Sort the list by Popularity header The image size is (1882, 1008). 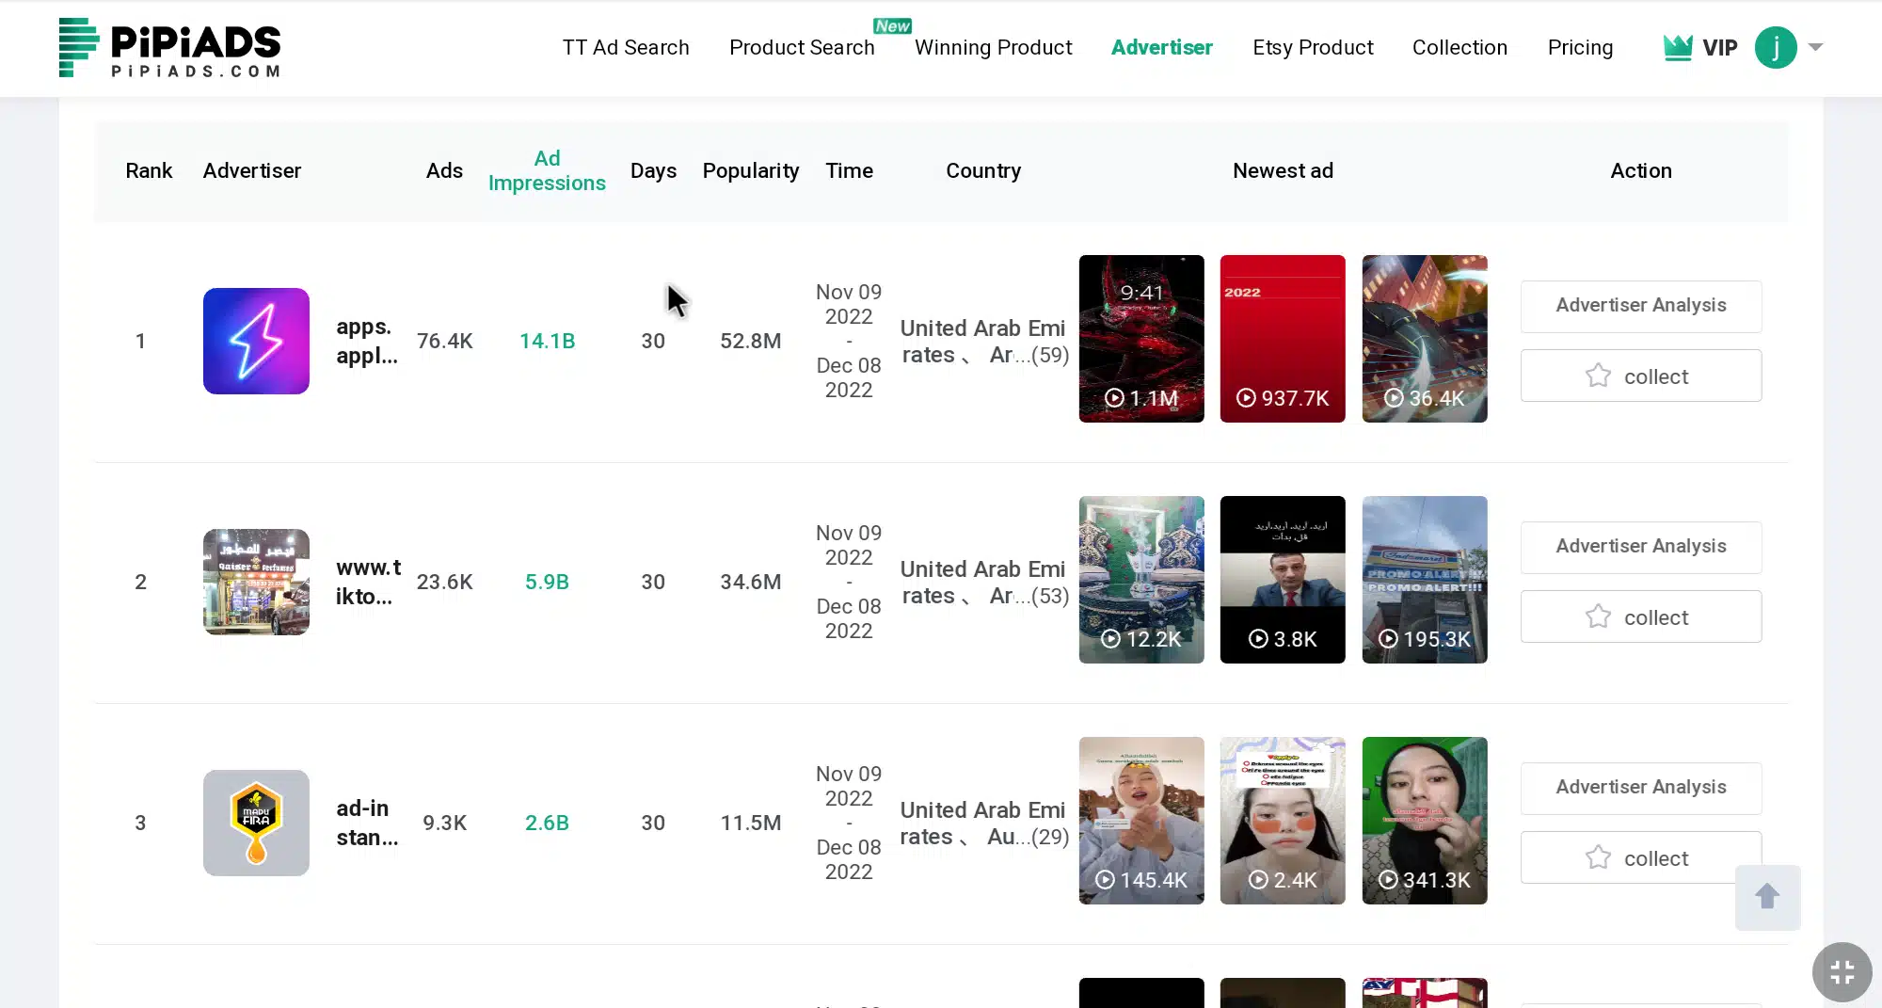(x=750, y=170)
